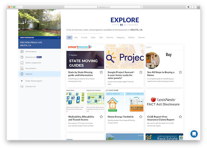Open the Domoreport sidebar icon
The height and width of the screenshot is (149, 207).
tap(22, 51)
